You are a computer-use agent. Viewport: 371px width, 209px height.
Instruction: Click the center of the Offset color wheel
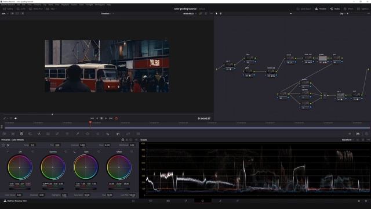[x=119, y=167]
